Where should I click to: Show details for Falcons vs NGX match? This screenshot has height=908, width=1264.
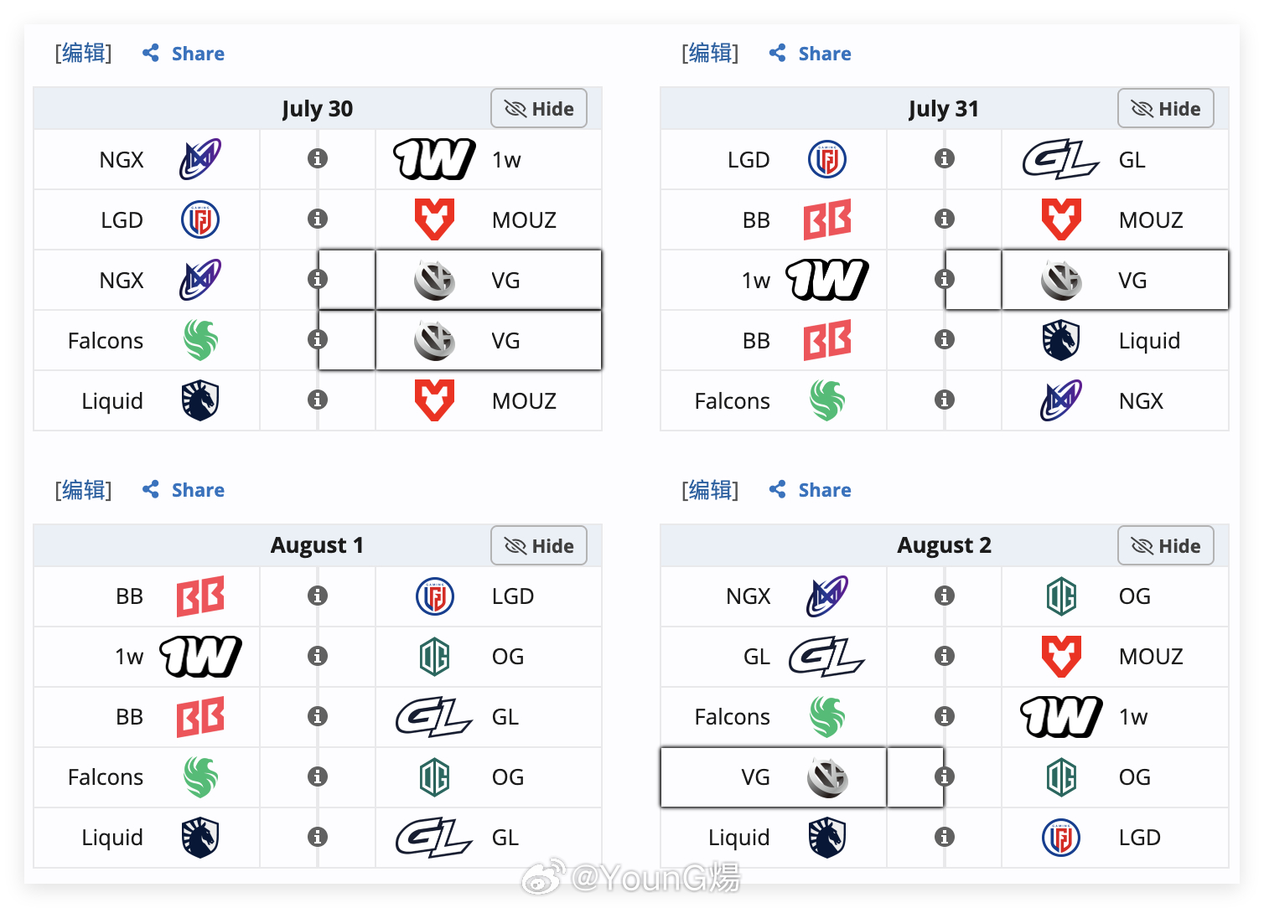[x=945, y=400]
